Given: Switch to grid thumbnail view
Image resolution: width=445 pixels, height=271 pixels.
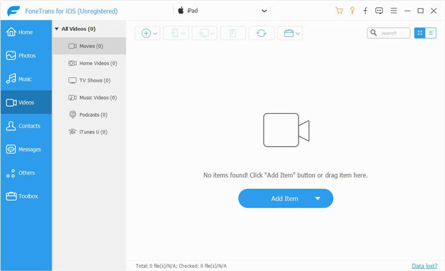Looking at the screenshot, I should (420, 33).
